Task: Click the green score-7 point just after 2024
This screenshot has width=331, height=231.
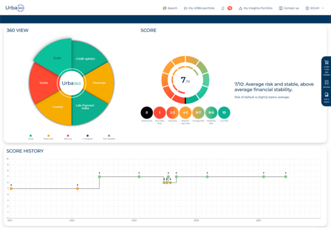Action: 207,177
